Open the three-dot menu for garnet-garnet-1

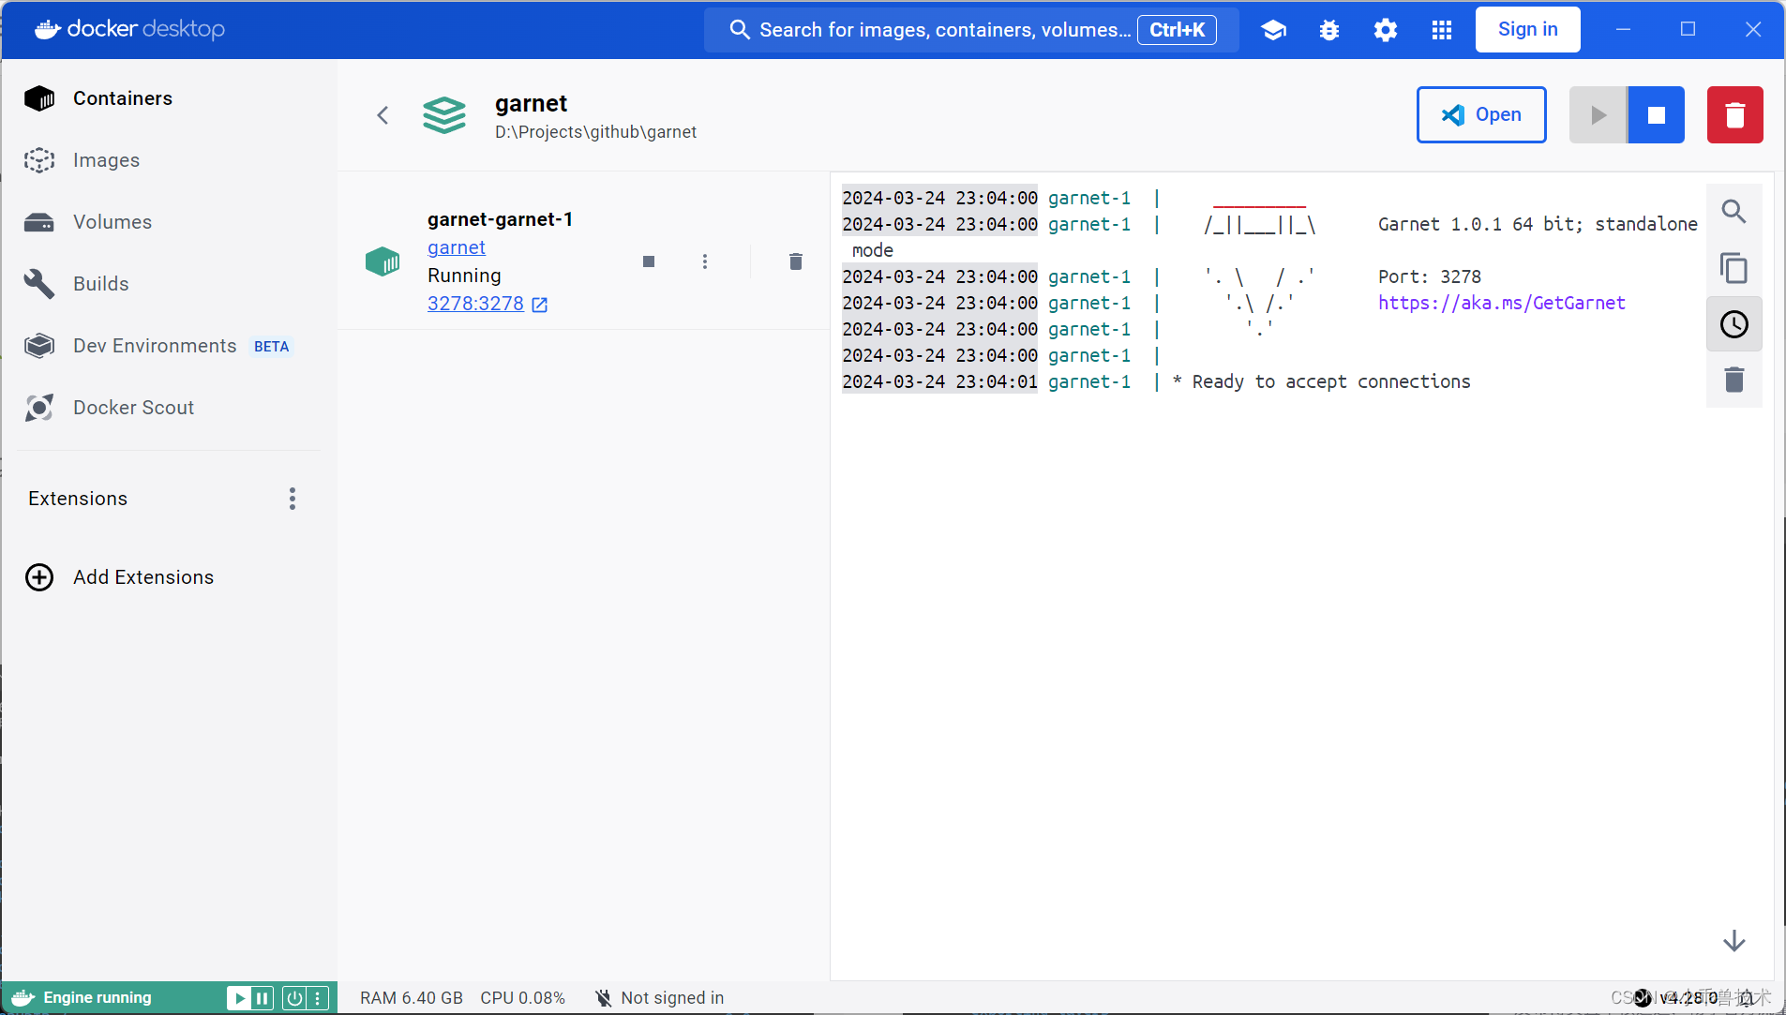705,261
